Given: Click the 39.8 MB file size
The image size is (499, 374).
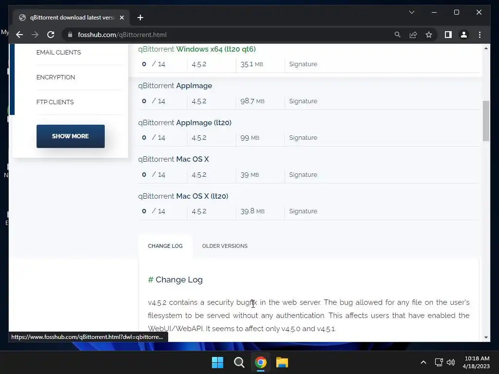Looking at the screenshot, I should click(x=252, y=211).
